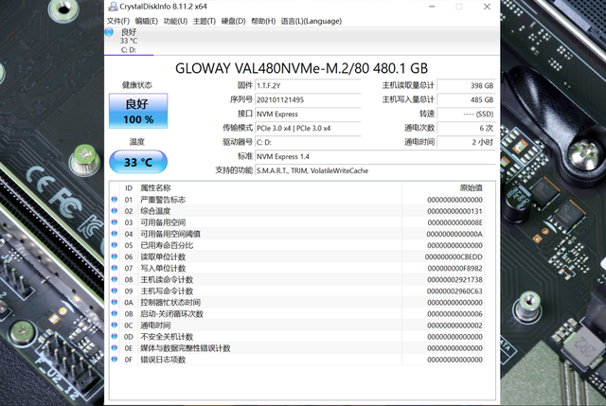Open the 帮助(H) menu
The width and height of the screenshot is (606, 406).
(263, 21)
